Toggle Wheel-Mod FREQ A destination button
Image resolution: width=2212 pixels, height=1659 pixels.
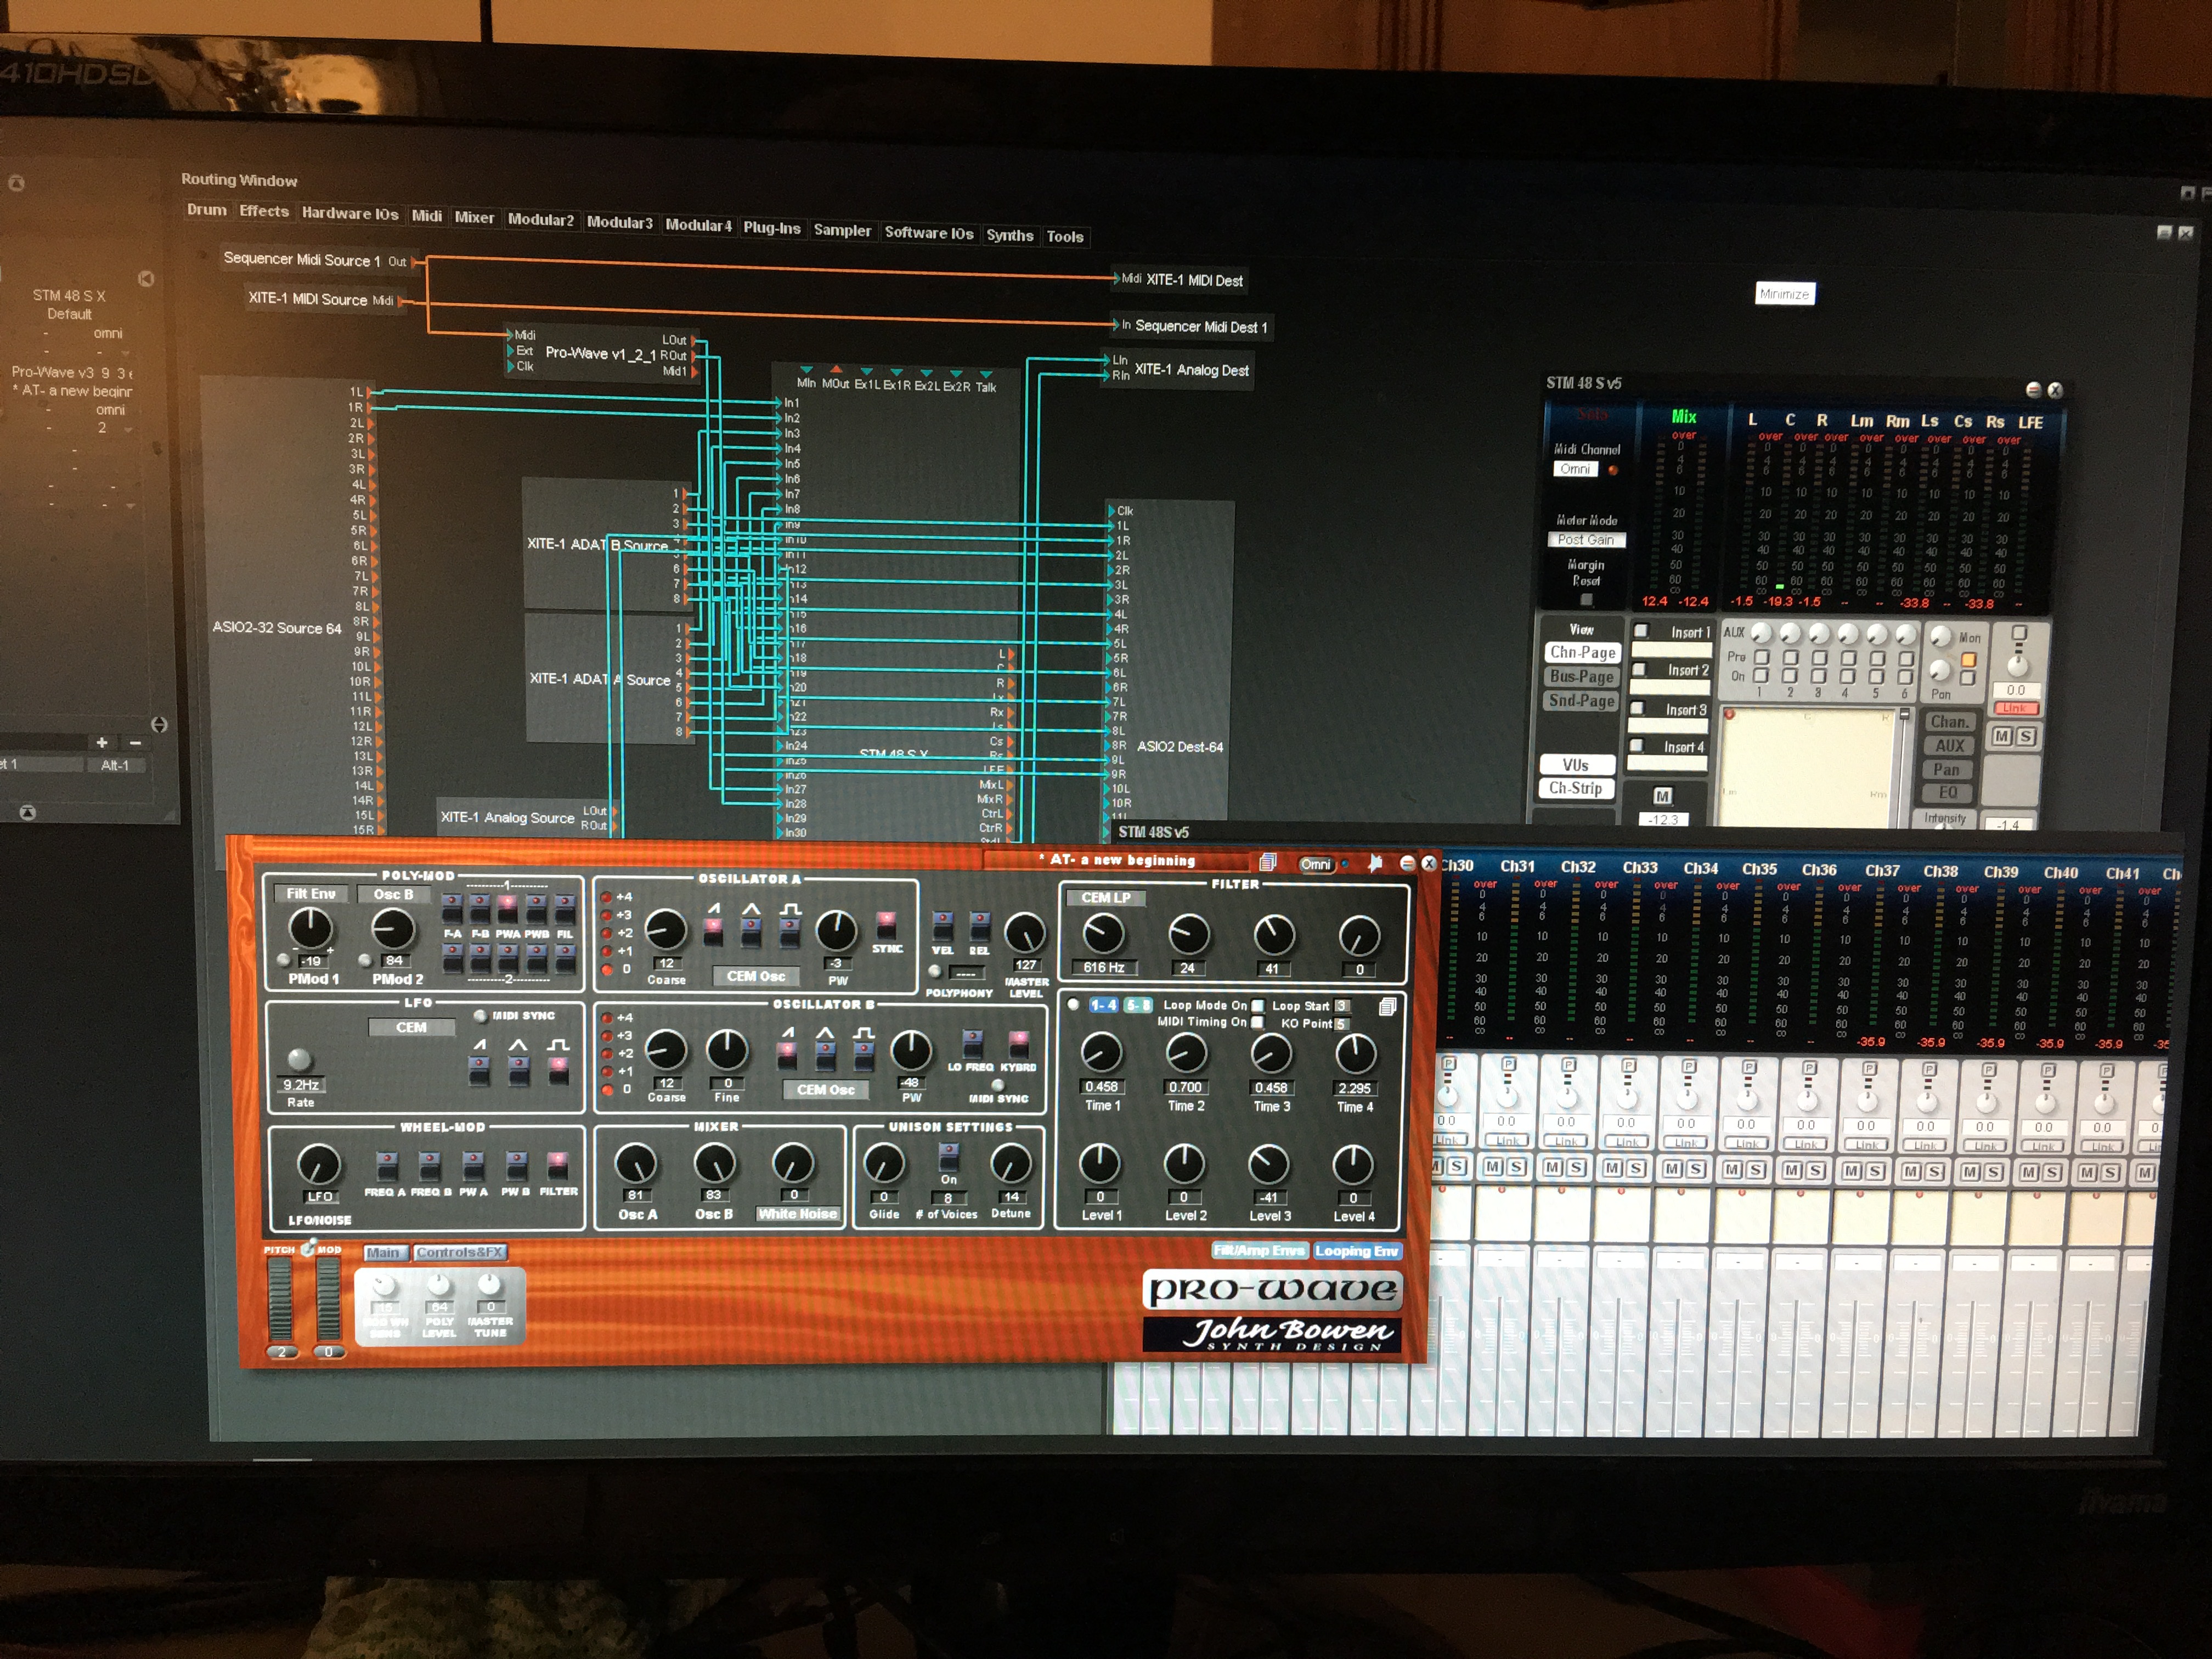pos(386,1166)
